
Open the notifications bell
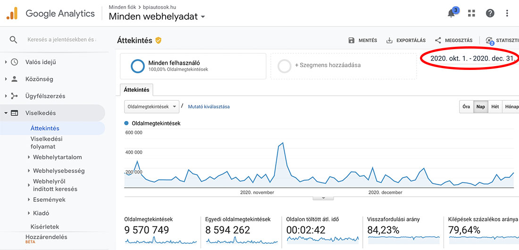(451, 14)
